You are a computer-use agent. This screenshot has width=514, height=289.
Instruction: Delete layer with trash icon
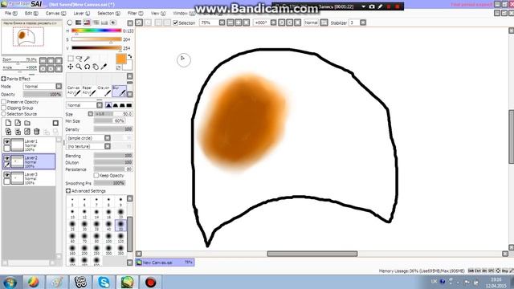click(x=37, y=132)
